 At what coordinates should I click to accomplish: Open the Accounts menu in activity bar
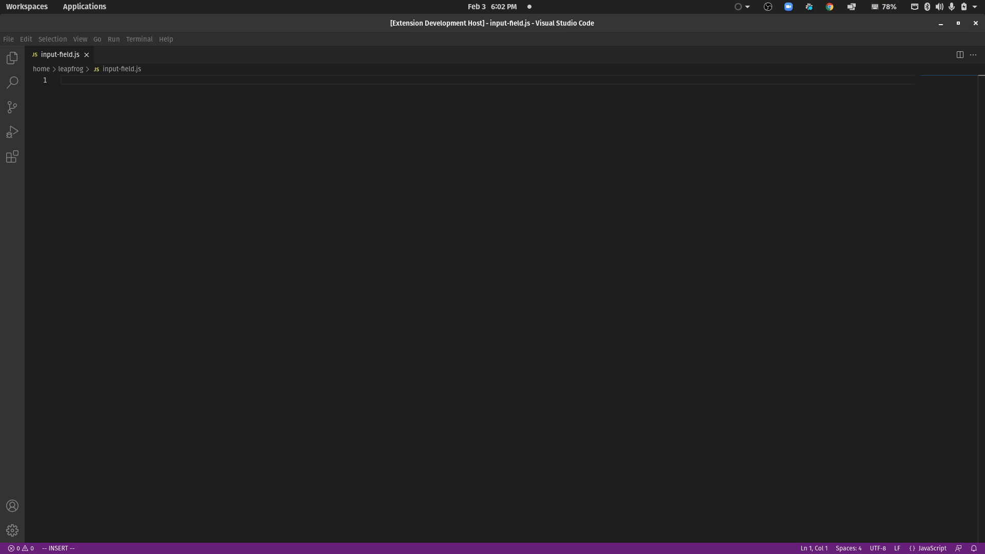(12, 506)
